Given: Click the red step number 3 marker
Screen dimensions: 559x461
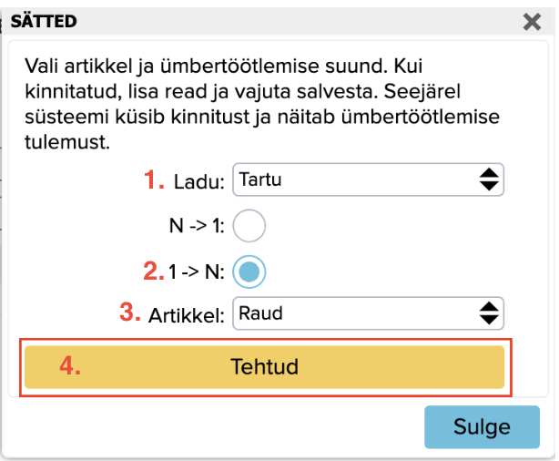Looking at the screenshot, I should tap(132, 313).
